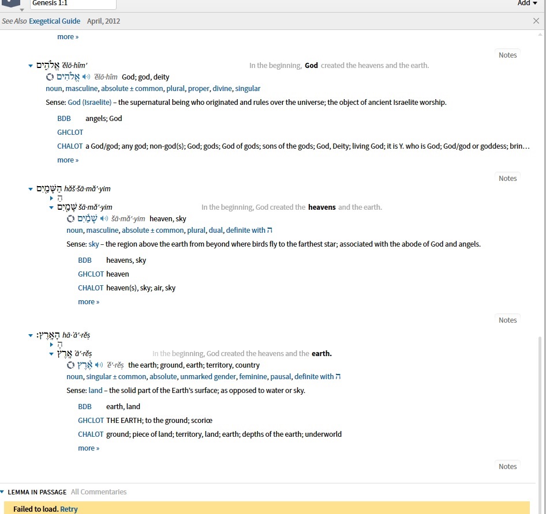Open CHALOT entry for ground; piece of land
This screenshot has height=514, width=546.
[x=91, y=434]
